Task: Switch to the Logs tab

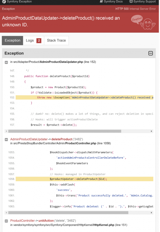Action: [x=34, y=41]
